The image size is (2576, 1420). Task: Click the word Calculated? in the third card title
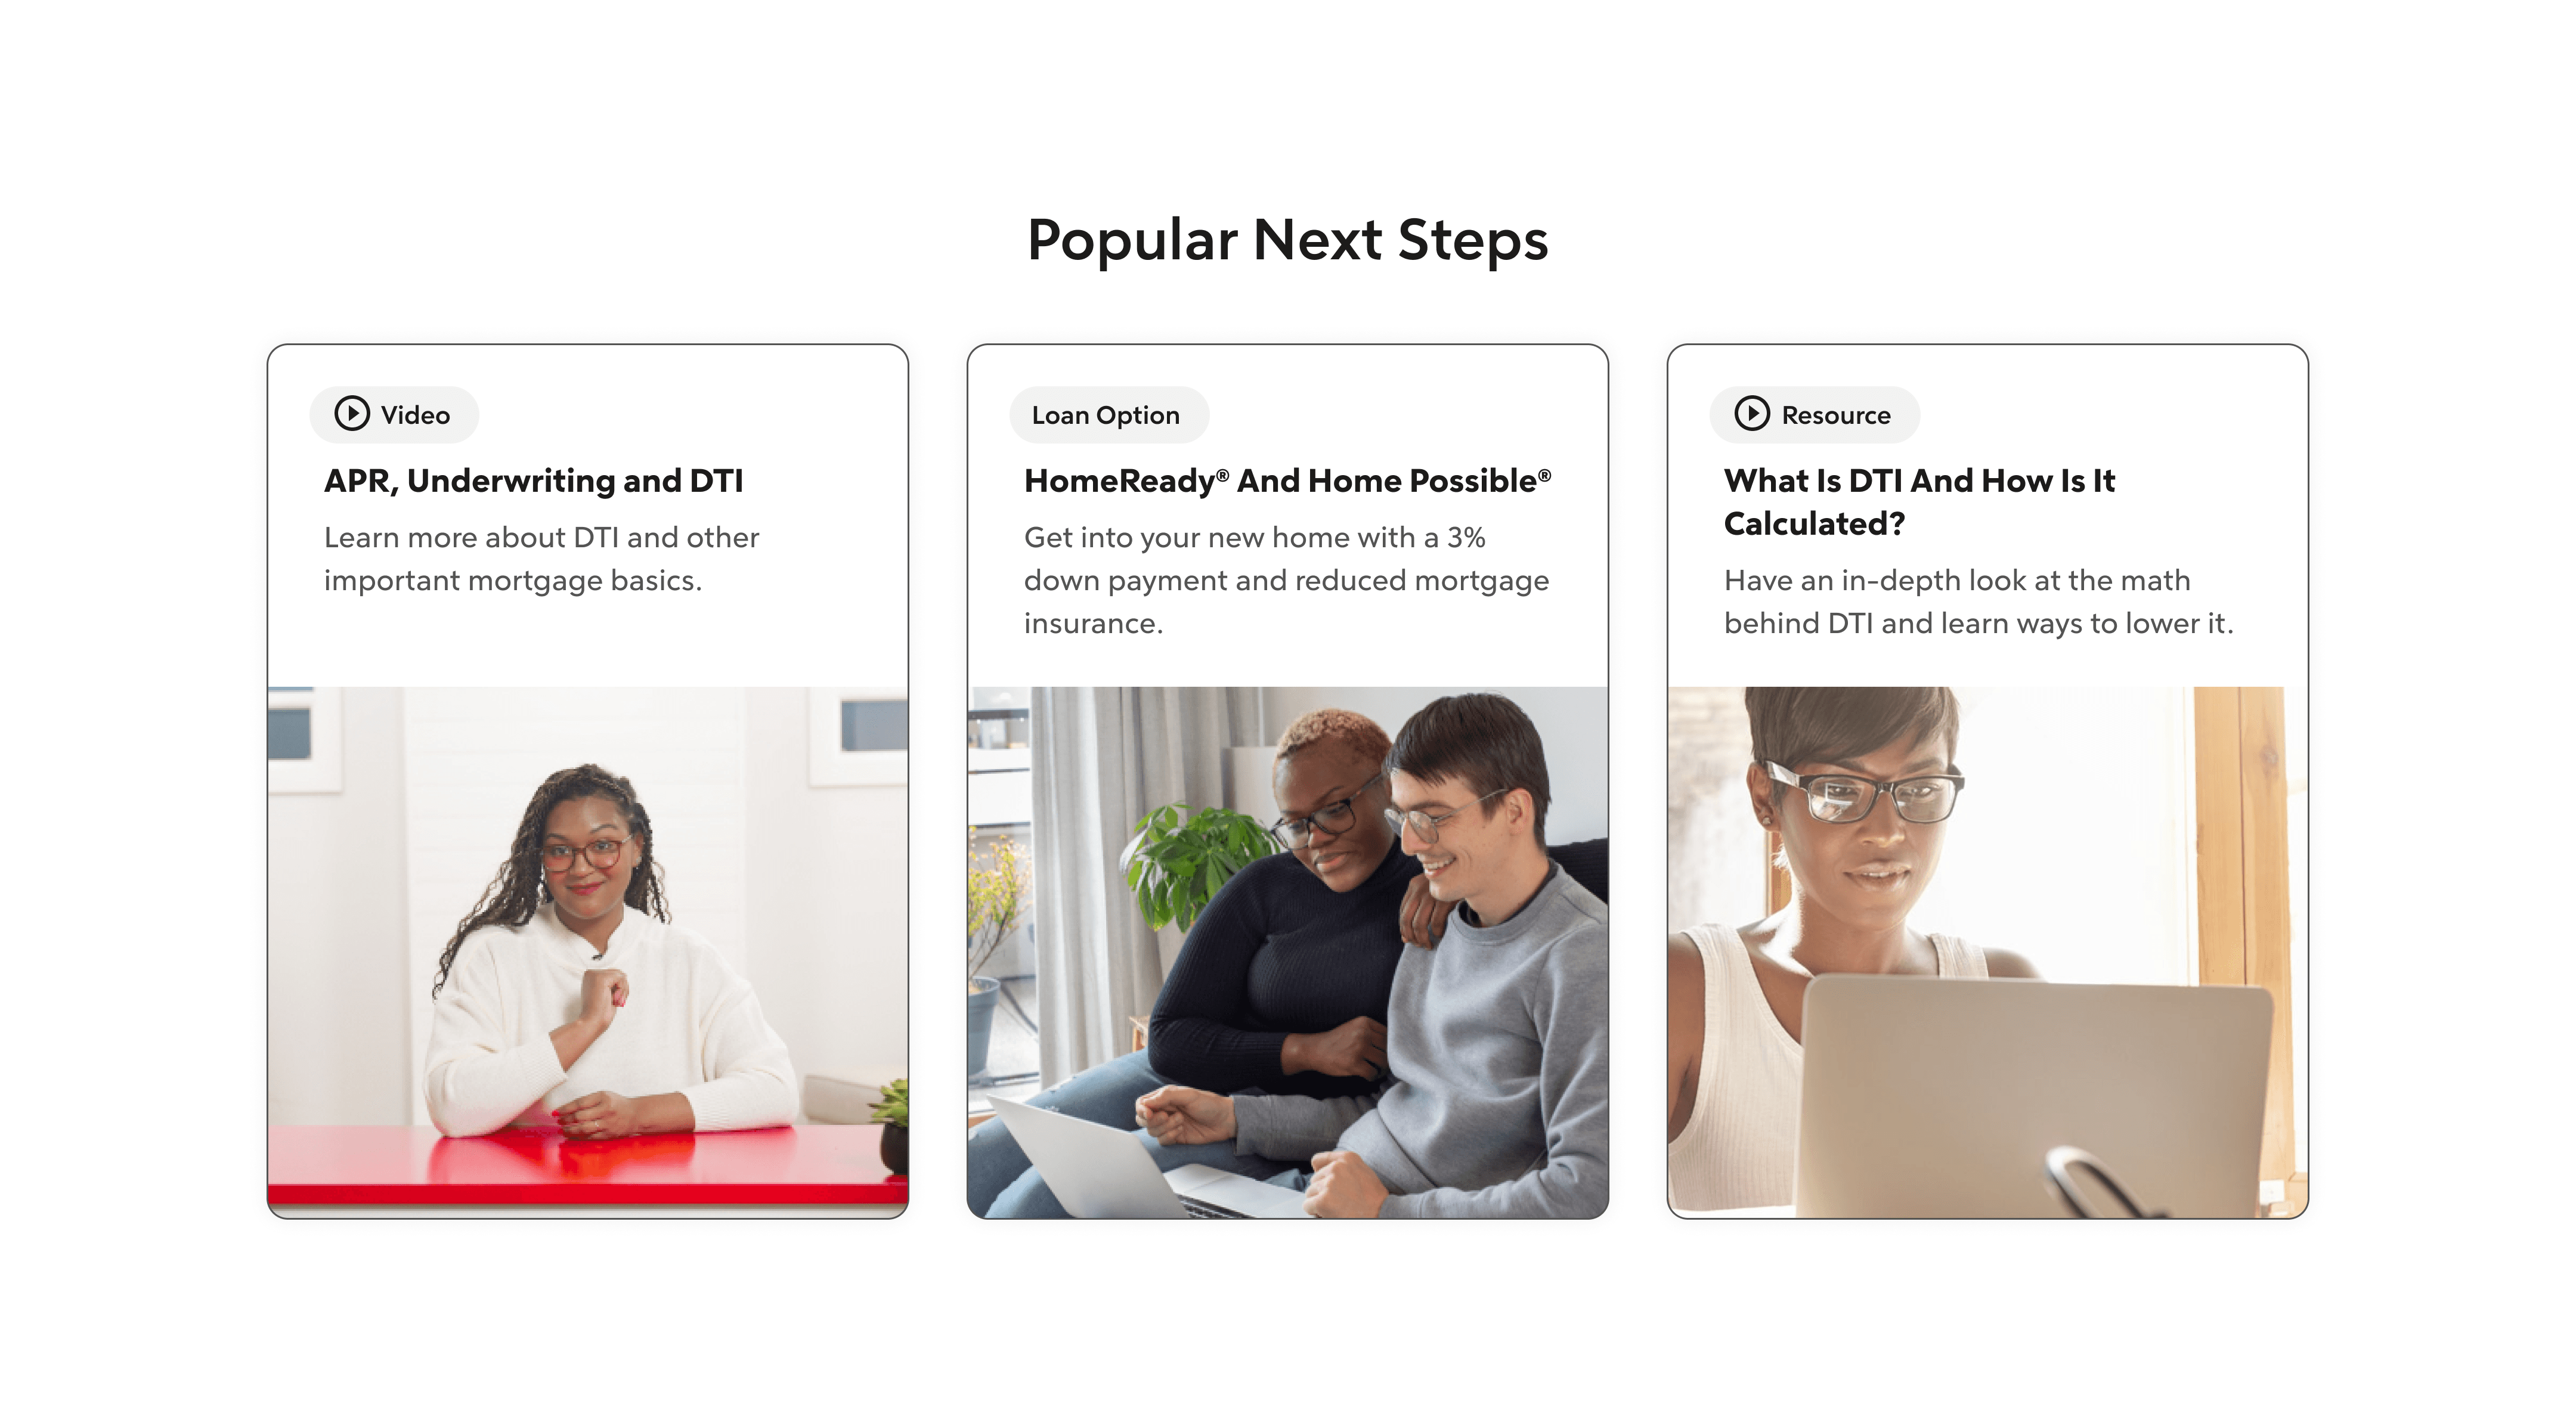pos(1814,524)
